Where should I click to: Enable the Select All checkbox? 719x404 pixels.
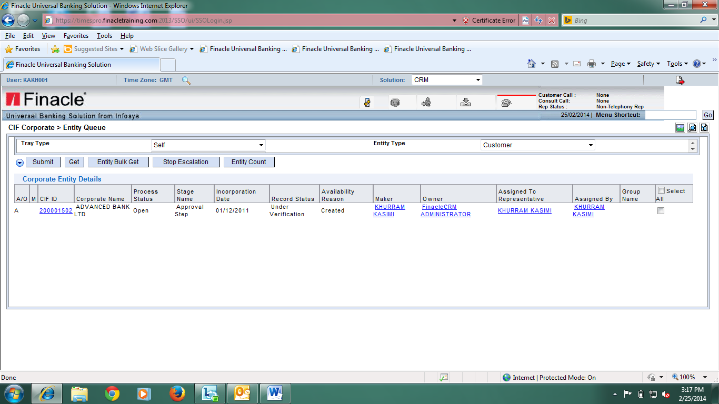tap(660, 189)
